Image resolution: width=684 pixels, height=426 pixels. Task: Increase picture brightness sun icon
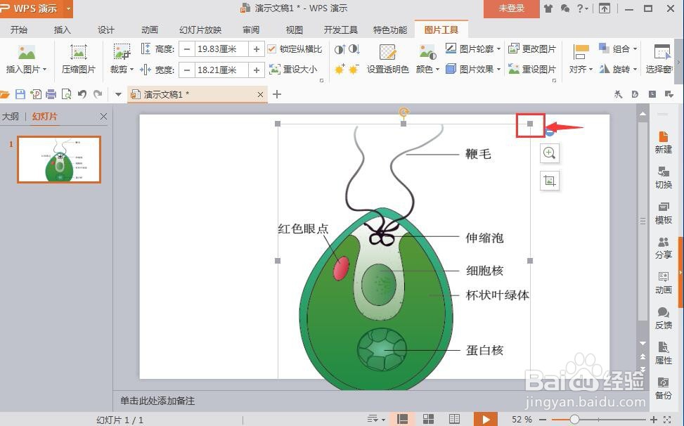tap(340, 69)
